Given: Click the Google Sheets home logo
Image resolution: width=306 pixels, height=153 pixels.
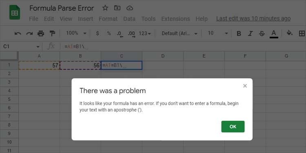Looking at the screenshot, I should pyautogui.click(x=15, y=13).
